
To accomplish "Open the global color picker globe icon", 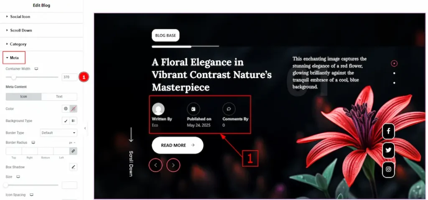I will pyautogui.click(x=66, y=109).
